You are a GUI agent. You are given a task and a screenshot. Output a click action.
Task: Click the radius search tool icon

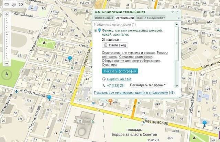13,5
